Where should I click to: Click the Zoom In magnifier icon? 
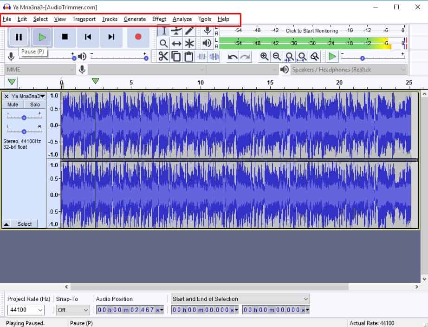tap(264, 57)
